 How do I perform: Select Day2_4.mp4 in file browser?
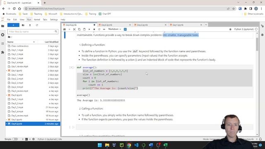coord(33,87)
